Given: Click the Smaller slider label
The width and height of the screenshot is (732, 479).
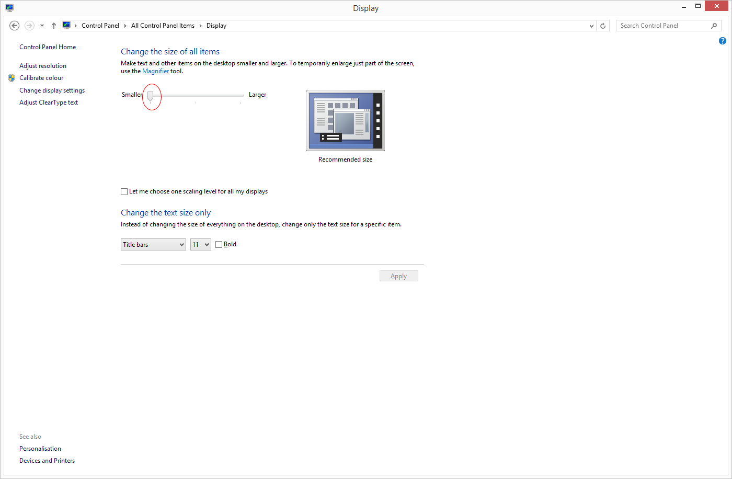Looking at the screenshot, I should tap(132, 95).
